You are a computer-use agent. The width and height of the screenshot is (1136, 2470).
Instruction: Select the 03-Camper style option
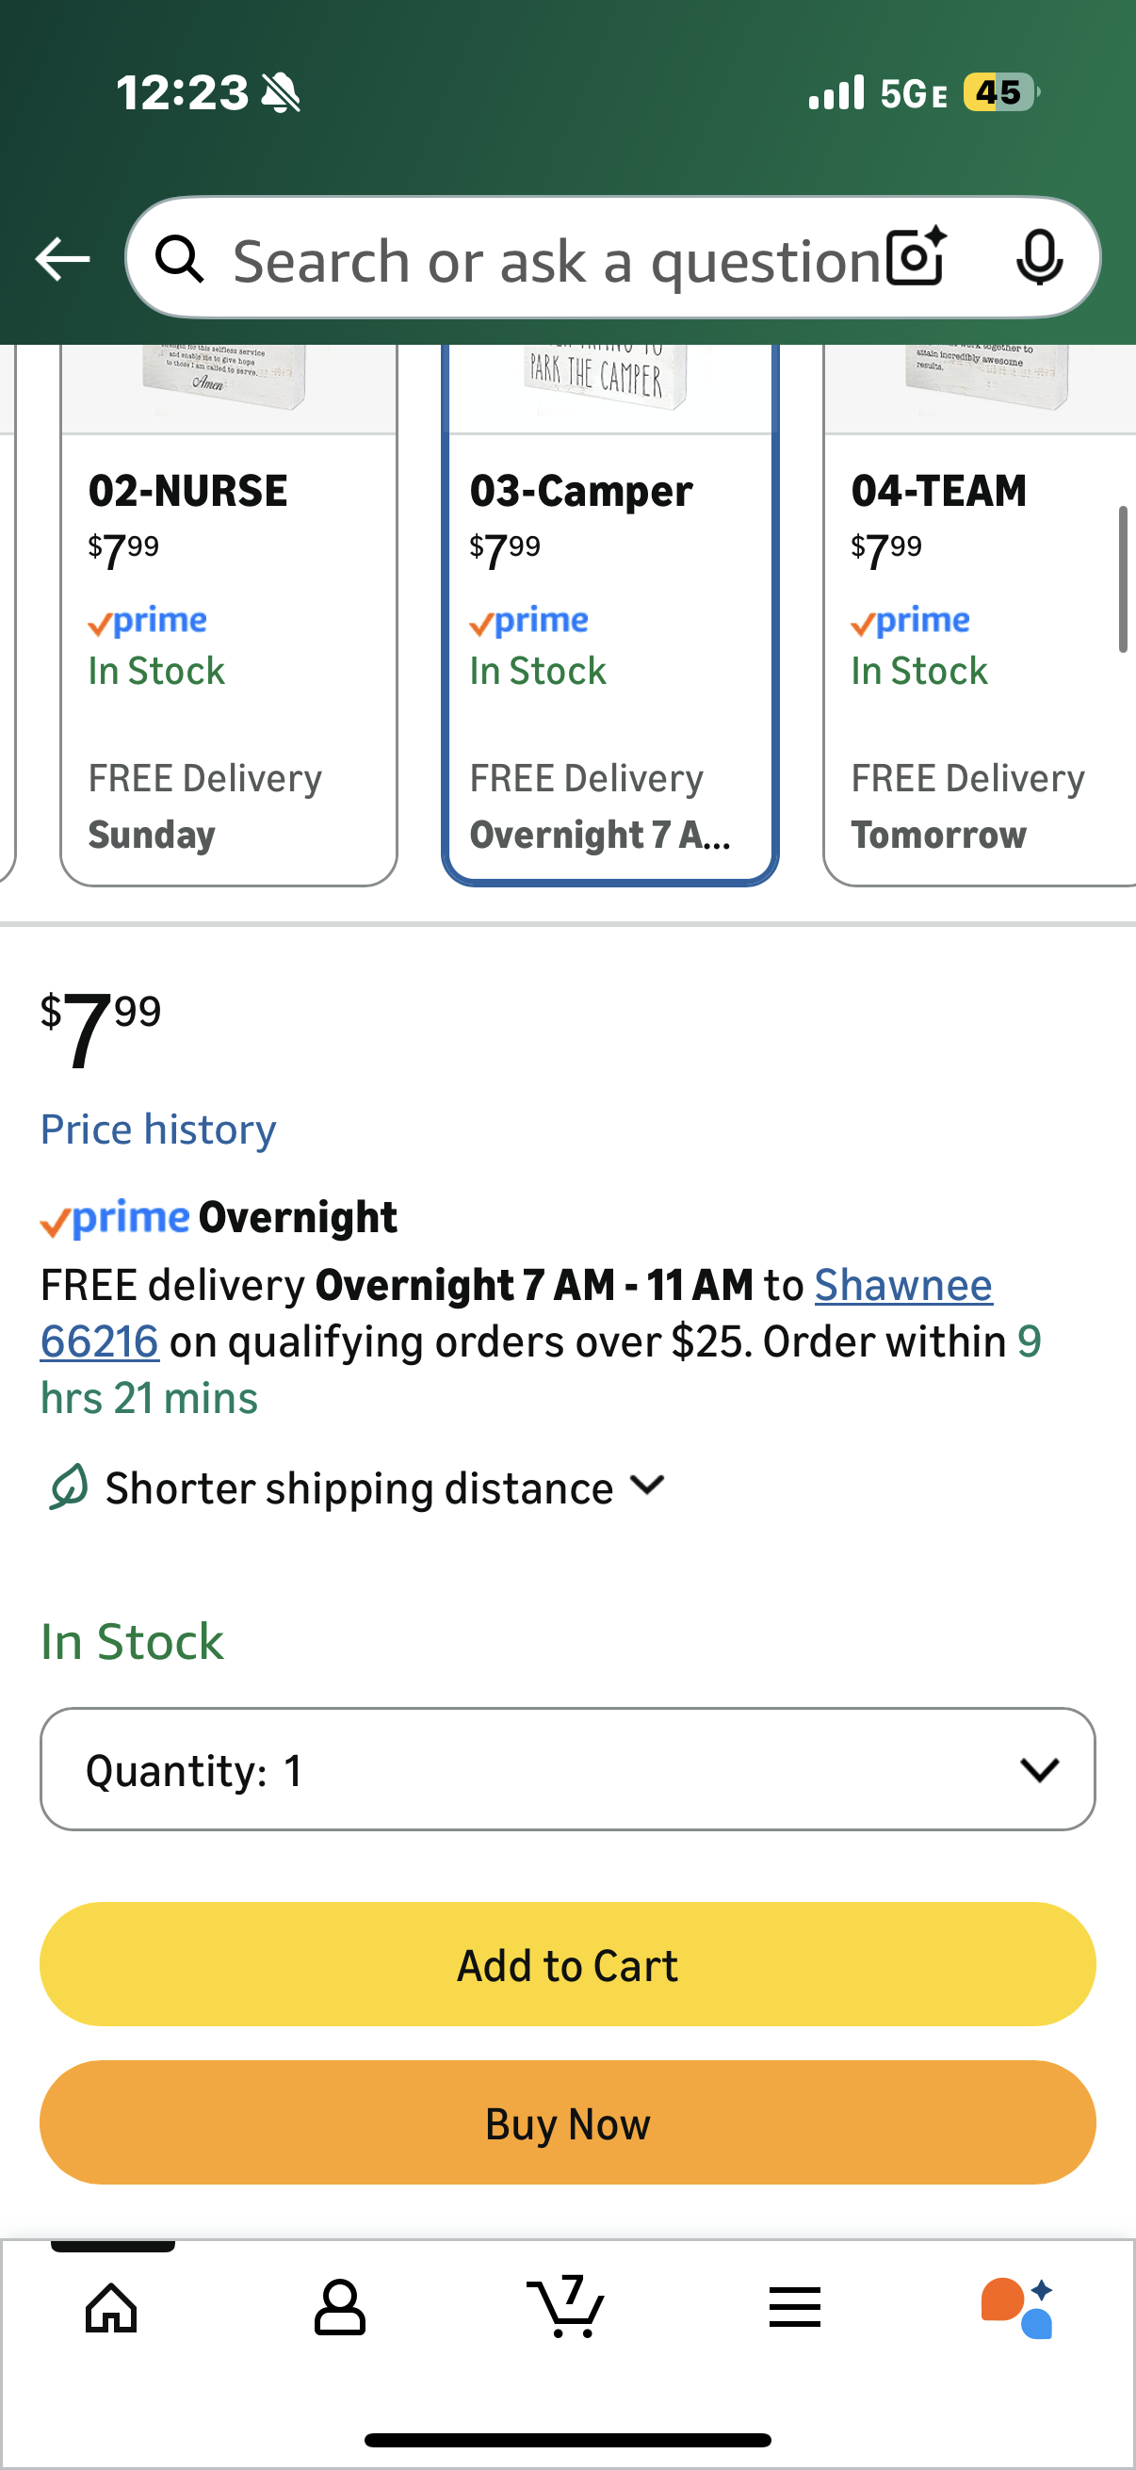(609, 652)
